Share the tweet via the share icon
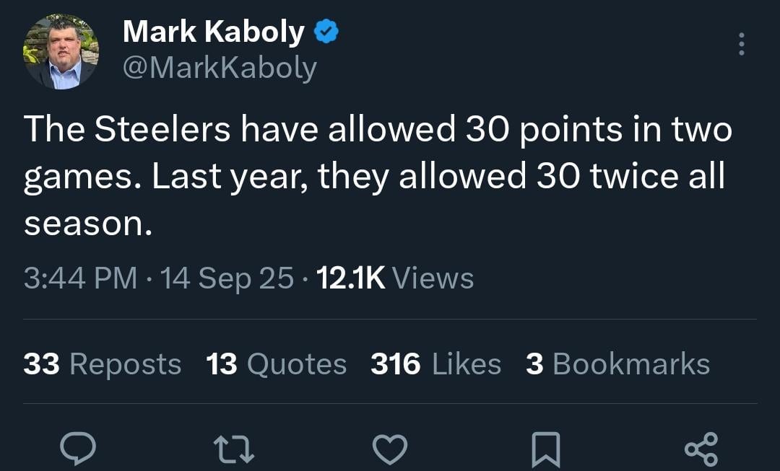 coord(702,449)
